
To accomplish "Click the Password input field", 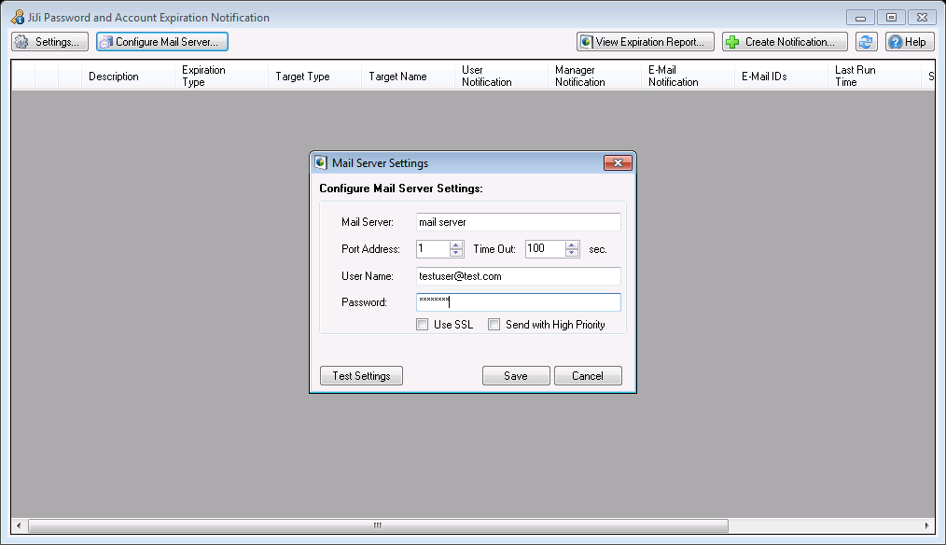I will 519,302.
